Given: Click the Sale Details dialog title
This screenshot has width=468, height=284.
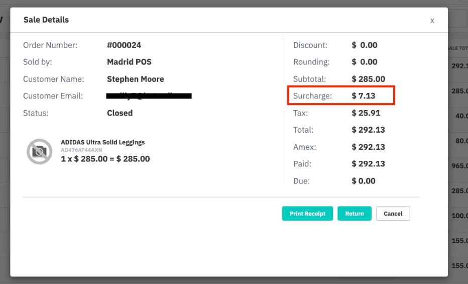Looking at the screenshot, I should point(46,20).
